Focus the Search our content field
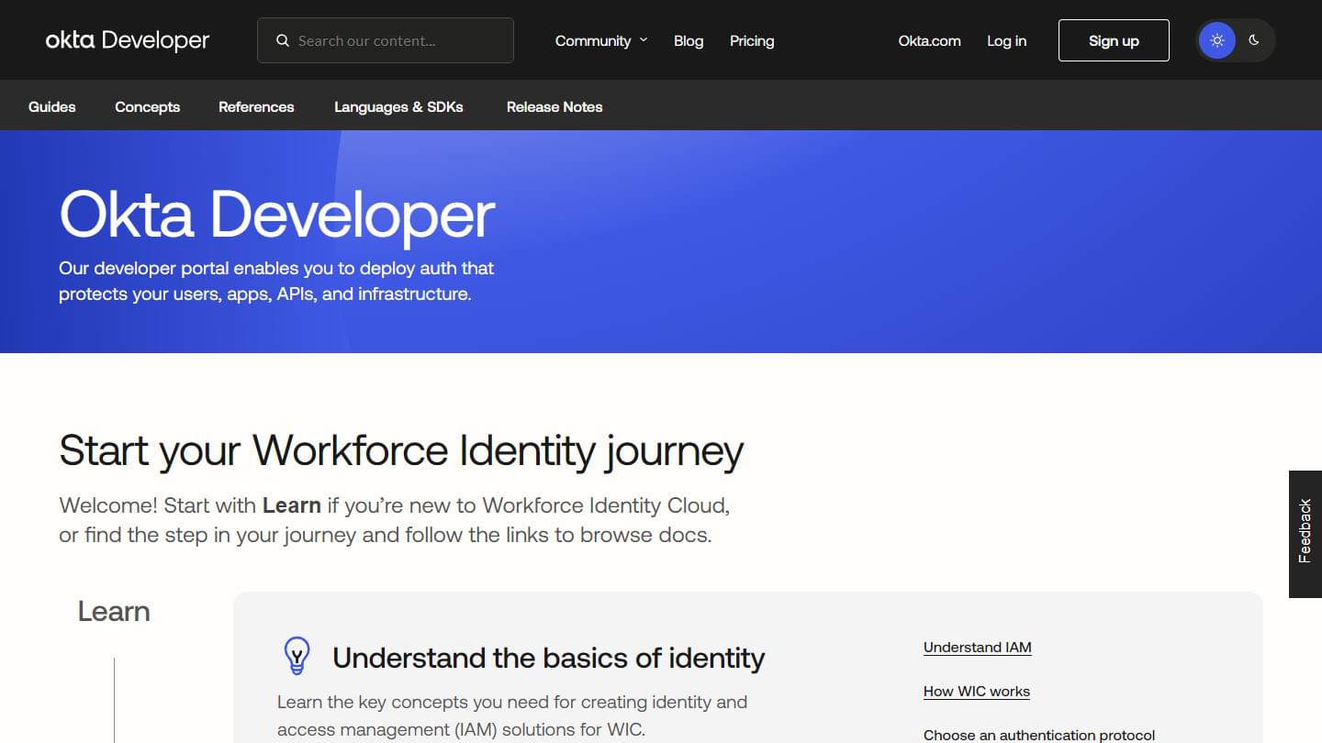Image resolution: width=1322 pixels, height=743 pixels. 386,40
